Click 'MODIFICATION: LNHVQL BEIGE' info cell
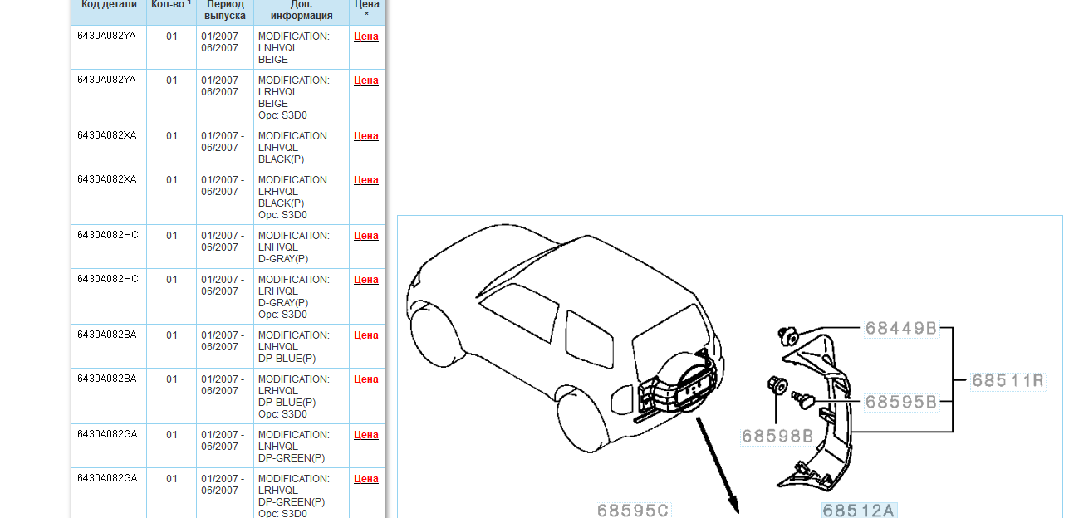The height and width of the screenshot is (518, 1069). (x=302, y=48)
